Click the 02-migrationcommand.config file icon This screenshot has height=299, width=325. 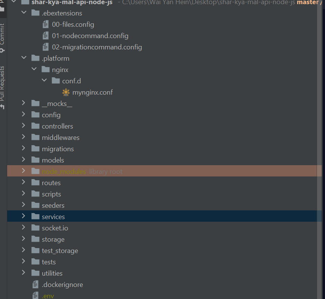pyautogui.click(x=46, y=47)
